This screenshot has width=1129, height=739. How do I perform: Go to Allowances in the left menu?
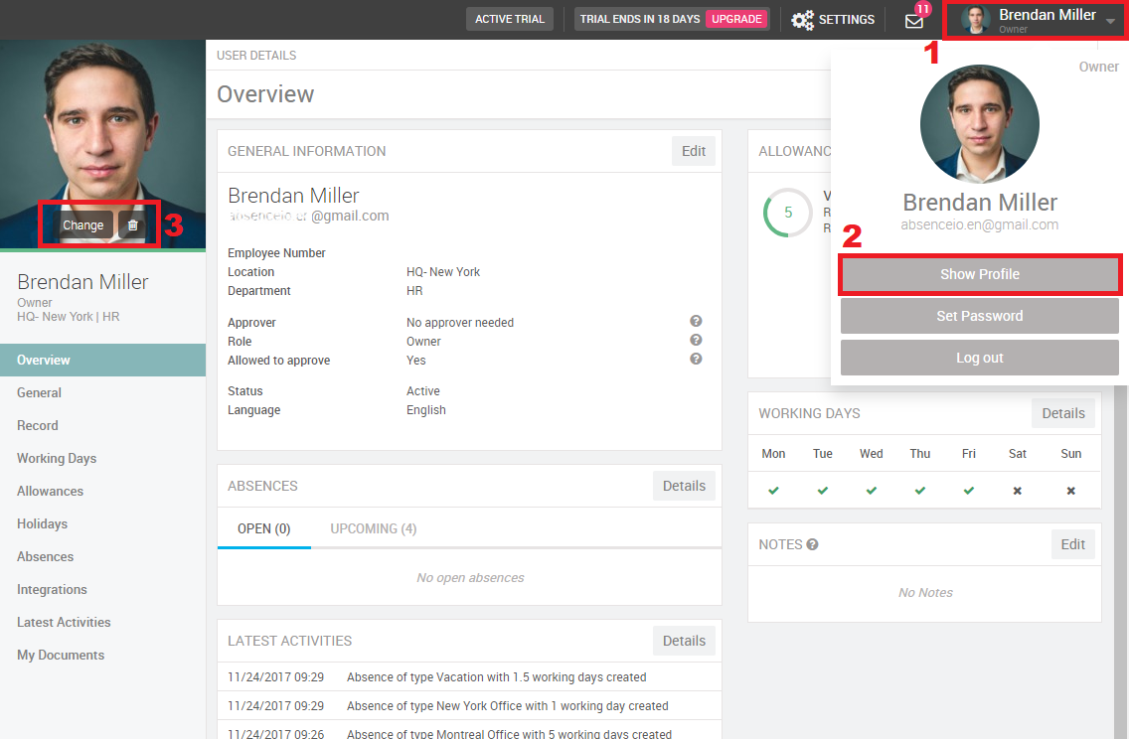pos(50,491)
